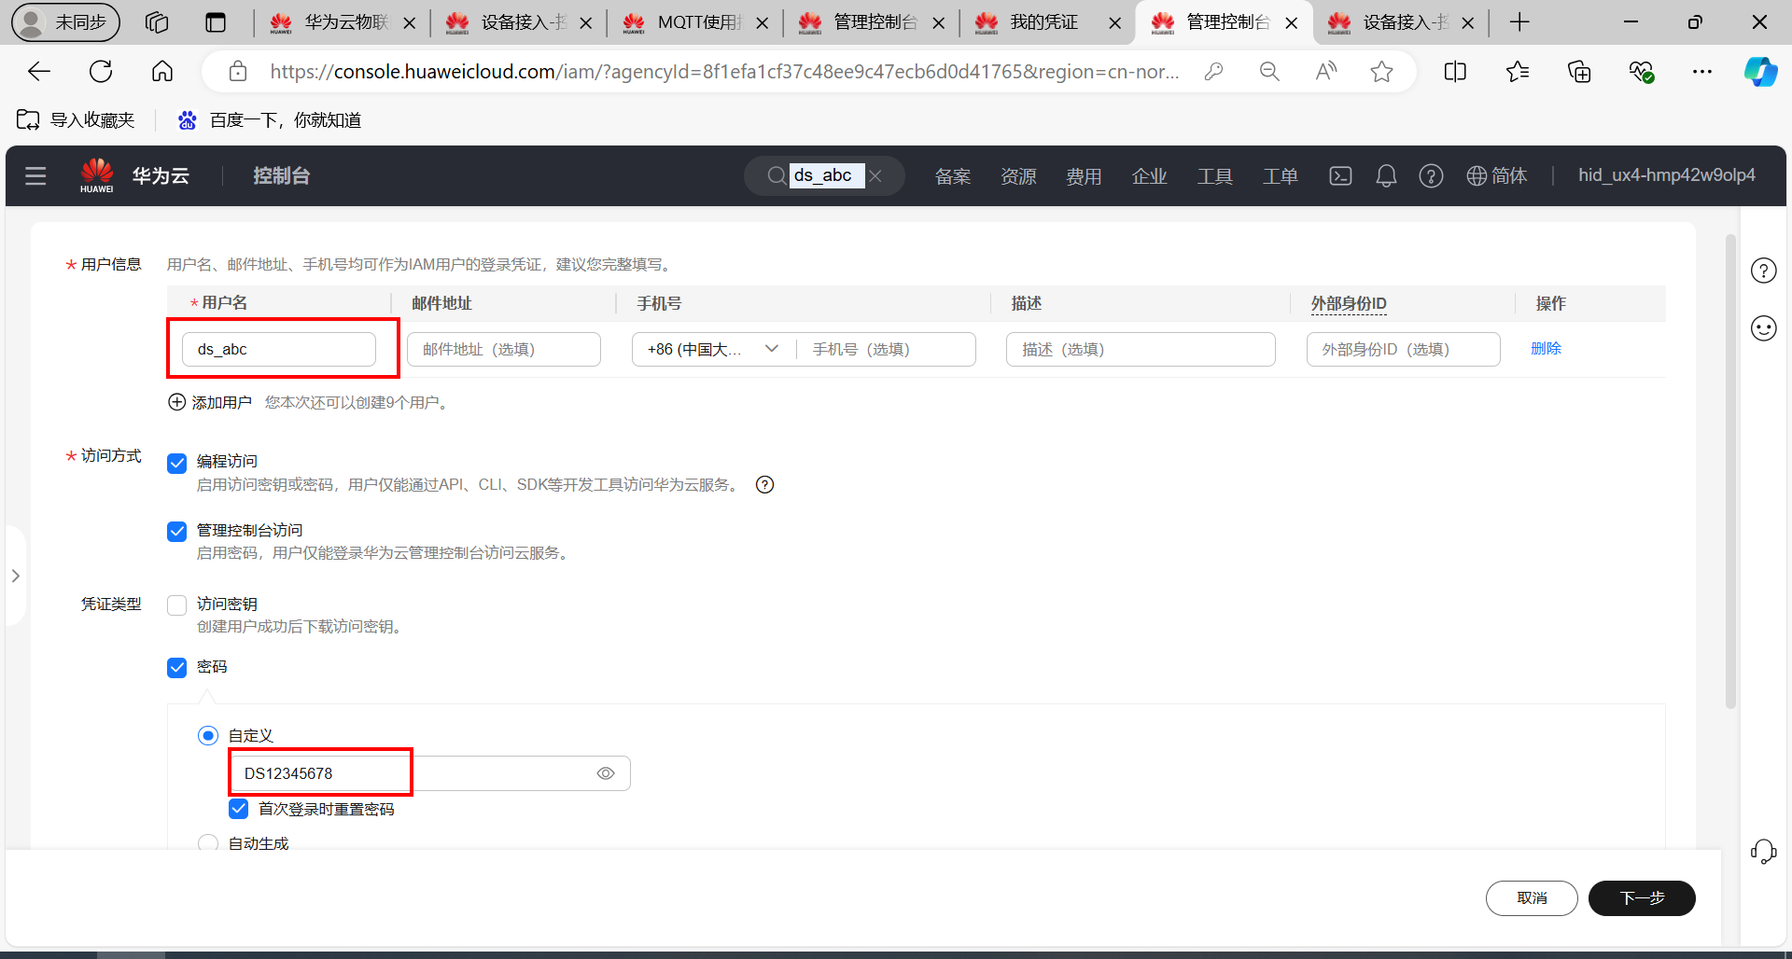
Task: Show the password using the eye icon
Action: coord(605,772)
